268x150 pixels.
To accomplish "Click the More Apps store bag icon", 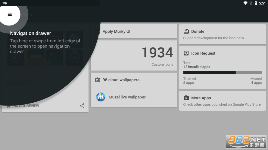I will 186,98.
